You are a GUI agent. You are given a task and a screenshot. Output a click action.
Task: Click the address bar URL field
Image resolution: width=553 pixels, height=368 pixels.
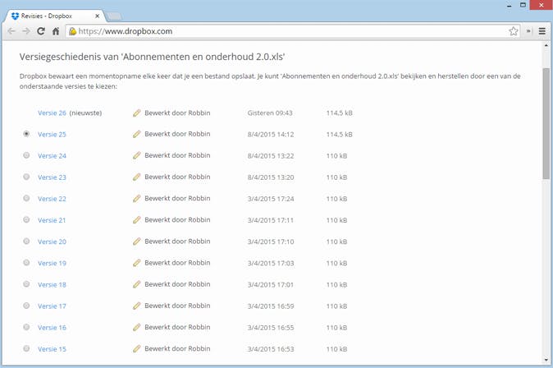point(293,31)
